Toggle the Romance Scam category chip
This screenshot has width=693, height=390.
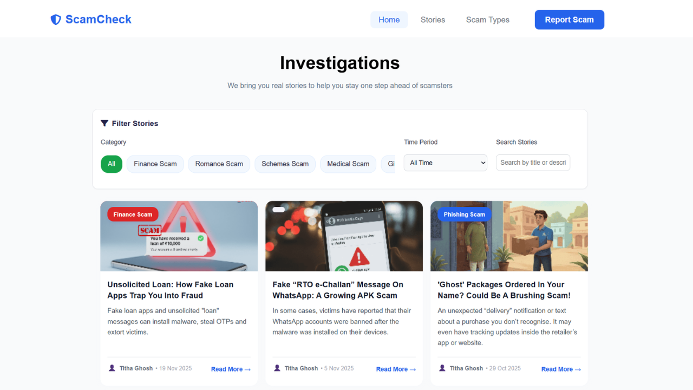[x=219, y=164]
